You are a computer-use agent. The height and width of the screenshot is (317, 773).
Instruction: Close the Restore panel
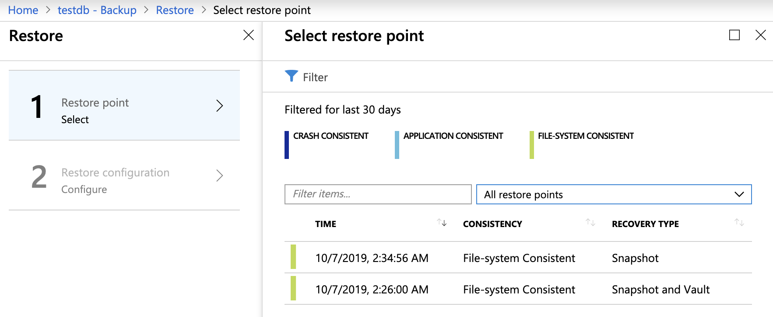[249, 35]
